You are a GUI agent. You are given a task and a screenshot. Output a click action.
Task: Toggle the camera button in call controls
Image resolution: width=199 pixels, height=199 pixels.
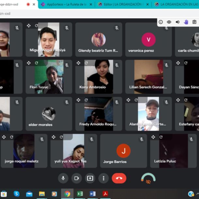(x=77, y=178)
